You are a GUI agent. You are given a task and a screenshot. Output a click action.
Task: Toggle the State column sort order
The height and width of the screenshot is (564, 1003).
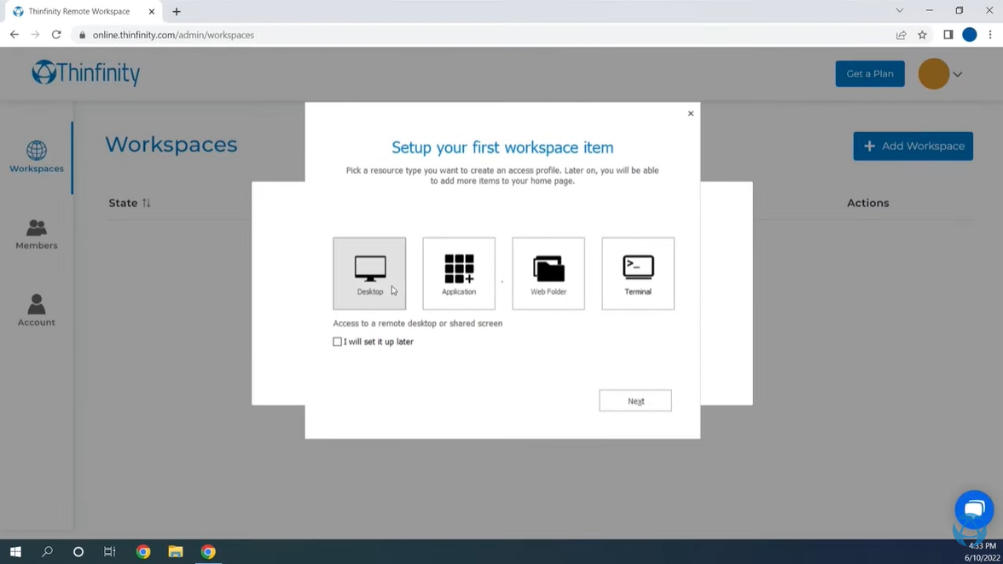pyautogui.click(x=145, y=203)
